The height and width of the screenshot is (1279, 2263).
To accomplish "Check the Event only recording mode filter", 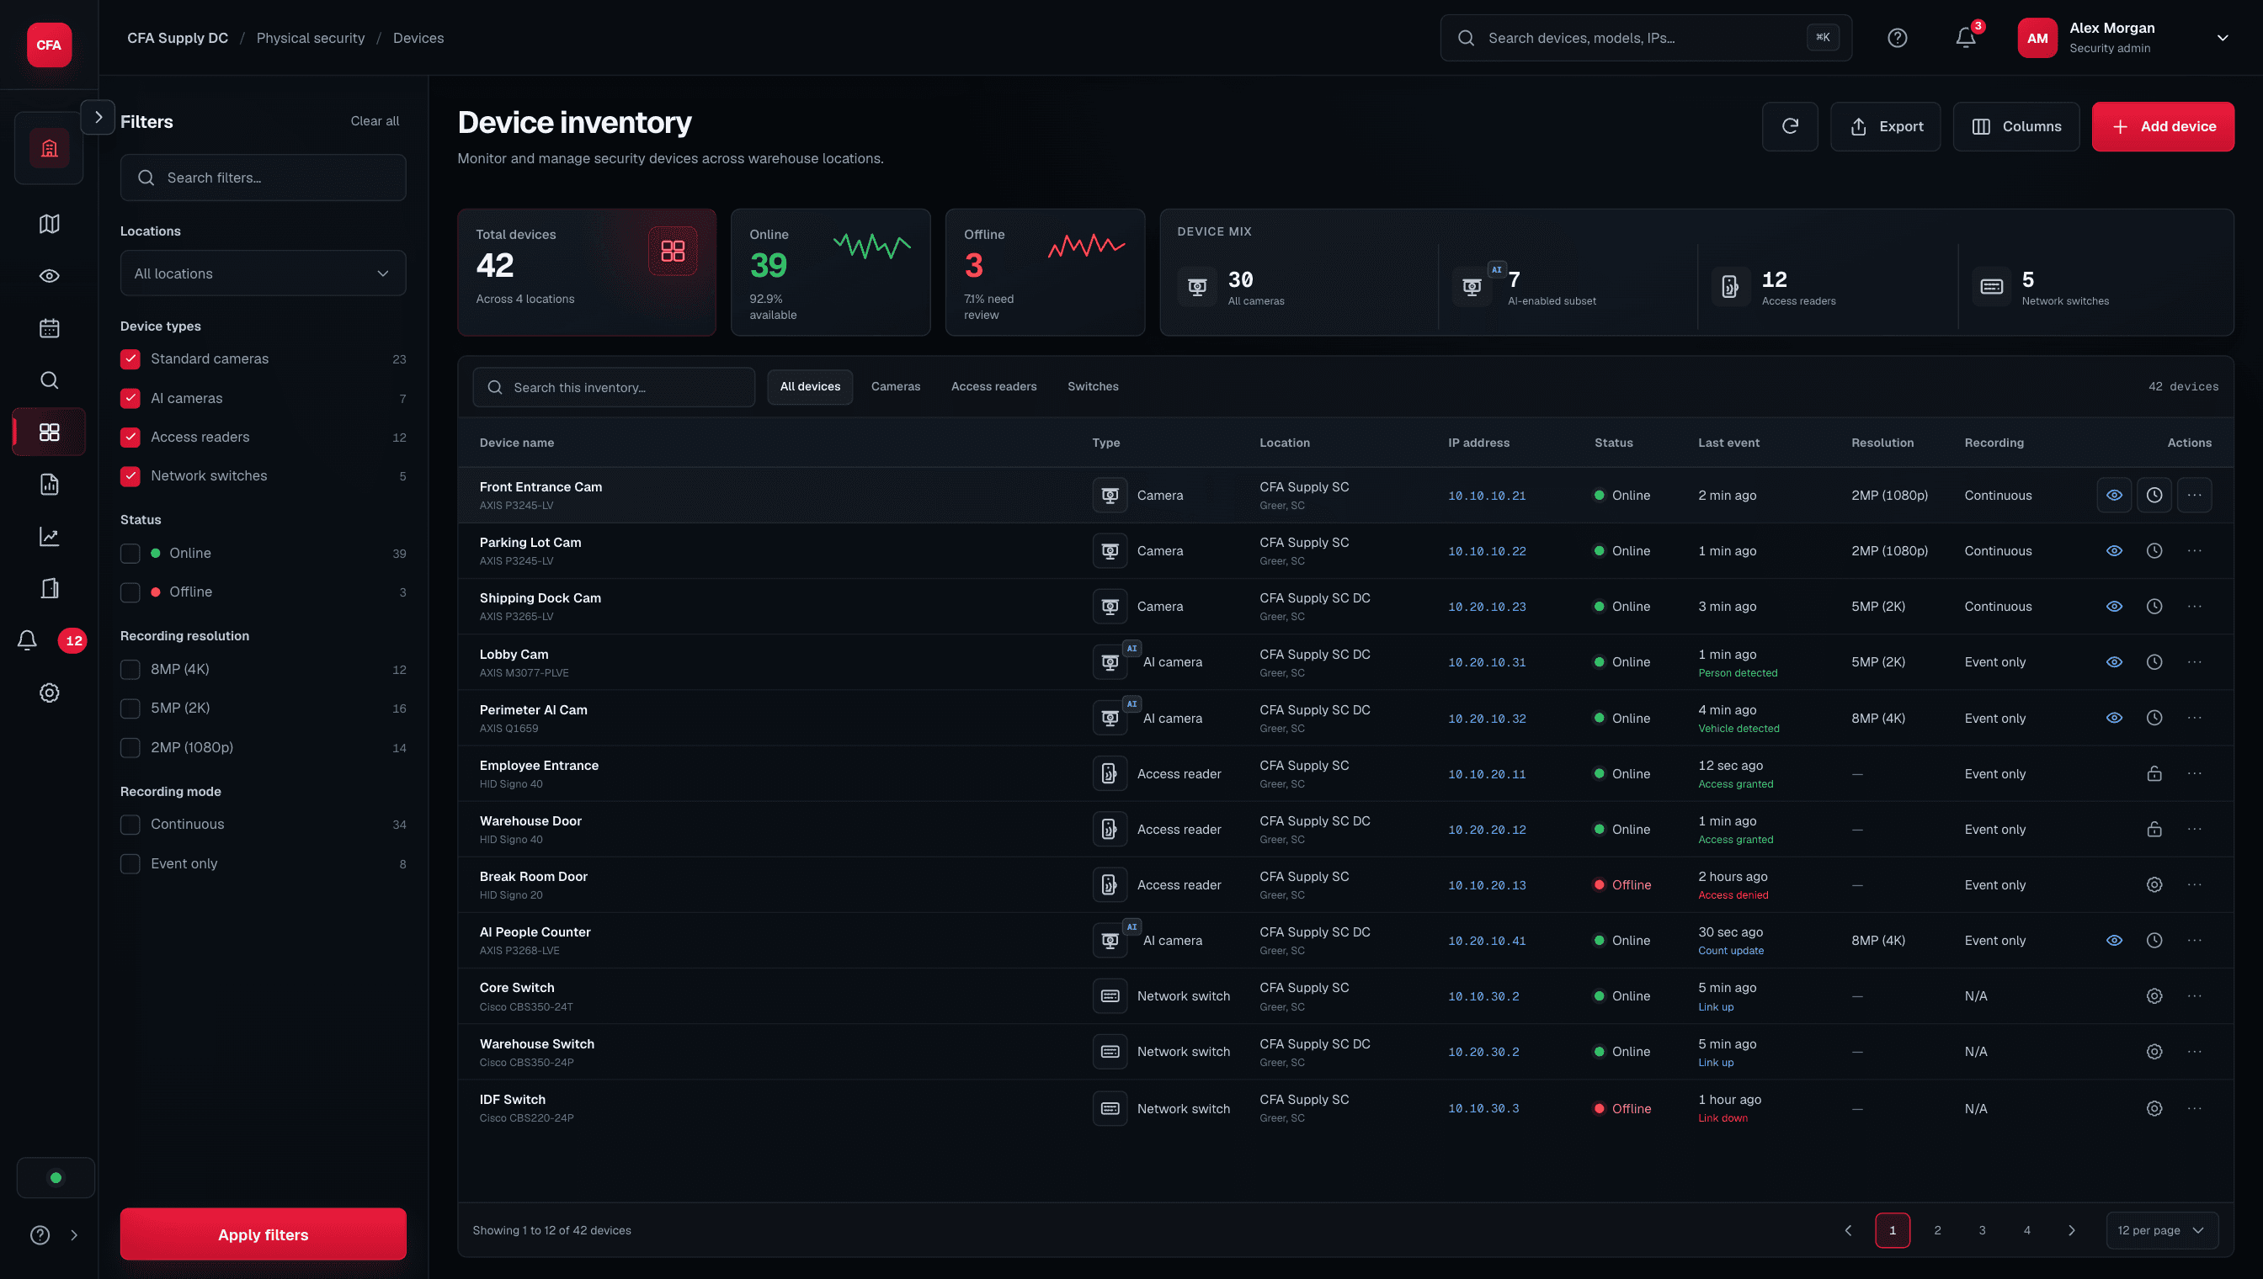I will click(x=130, y=863).
